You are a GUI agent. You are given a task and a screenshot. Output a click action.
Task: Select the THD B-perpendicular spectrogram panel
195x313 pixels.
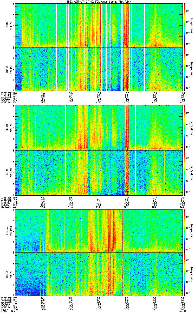point(100,127)
